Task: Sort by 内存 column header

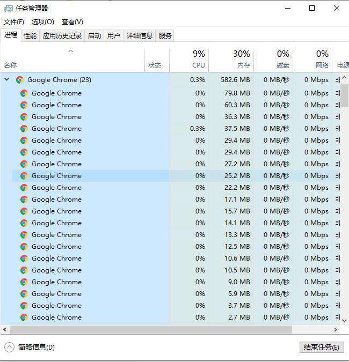Action: click(x=231, y=60)
